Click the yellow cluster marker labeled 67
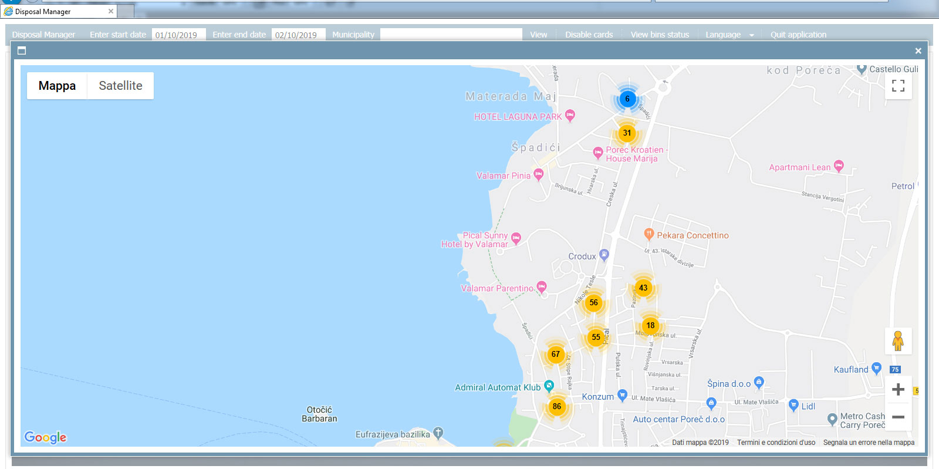939x469 pixels. [x=556, y=354]
